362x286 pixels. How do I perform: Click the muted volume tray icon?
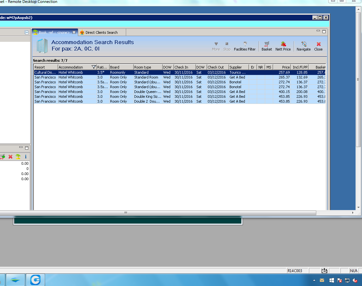coord(355,281)
